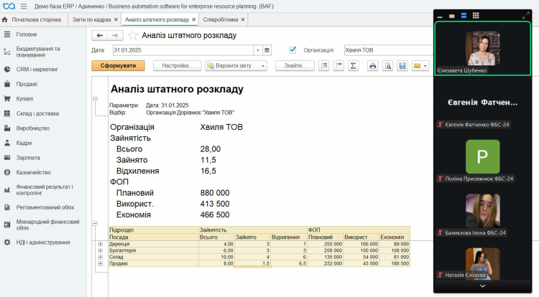Open print preview icon in toolbar
This screenshot has height=297, width=539.
click(x=387, y=66)
